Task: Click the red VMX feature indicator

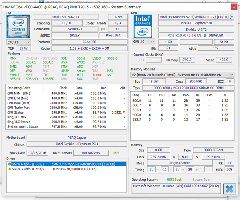Action: [x=29, y=70]
